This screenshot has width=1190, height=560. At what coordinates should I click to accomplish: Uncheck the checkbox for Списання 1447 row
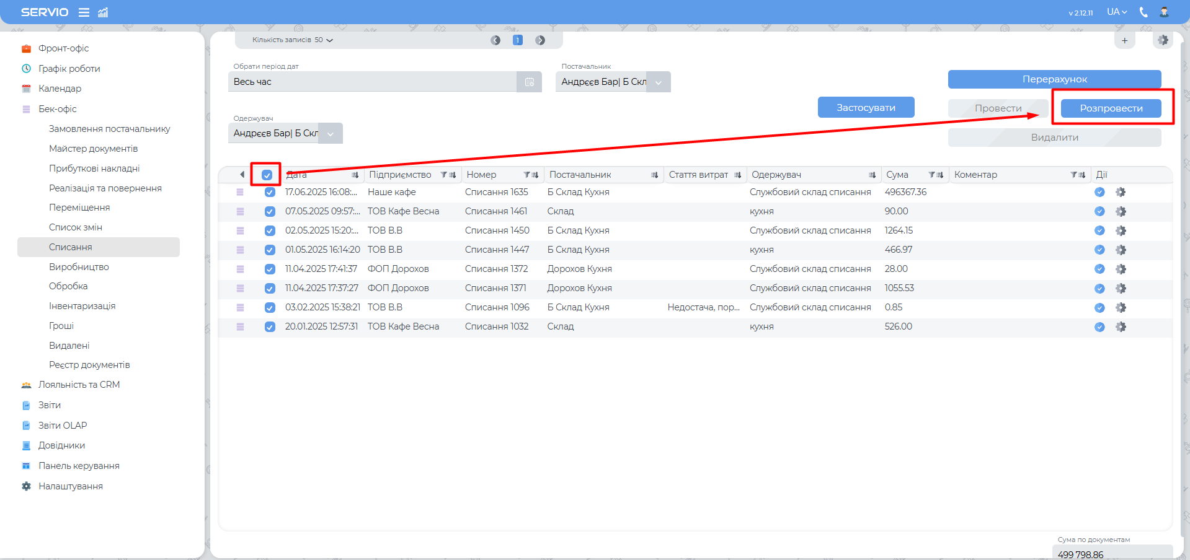tap(270, 250)
